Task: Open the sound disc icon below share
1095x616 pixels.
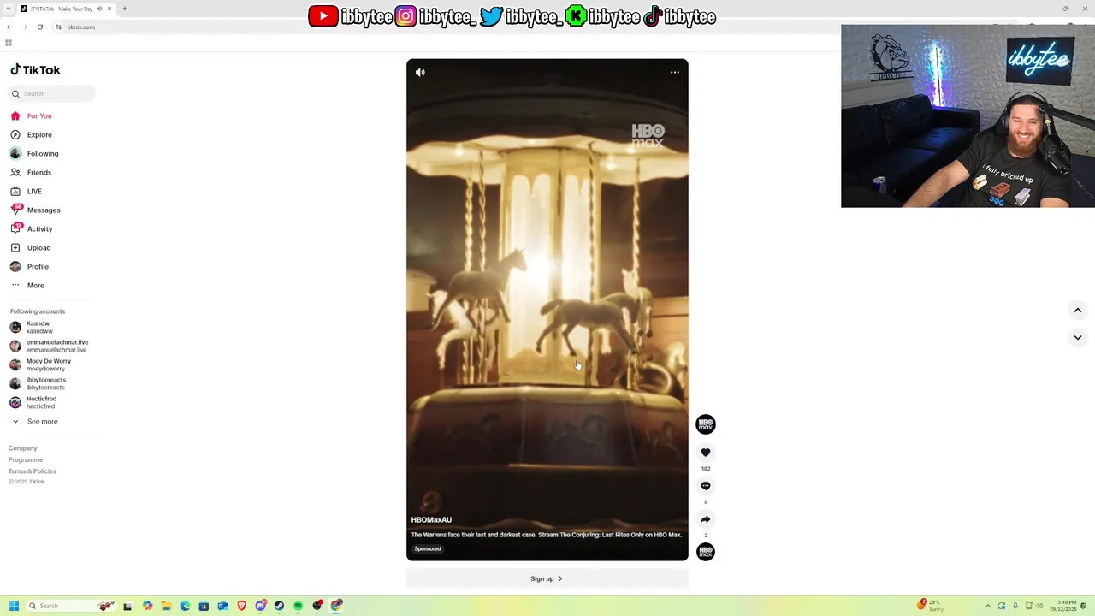Action: pos(706,552)
